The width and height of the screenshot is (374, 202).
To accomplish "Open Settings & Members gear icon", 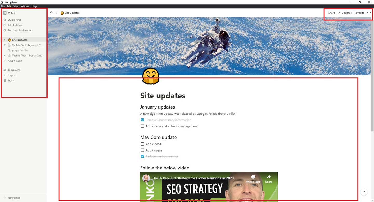I will 5,30.
